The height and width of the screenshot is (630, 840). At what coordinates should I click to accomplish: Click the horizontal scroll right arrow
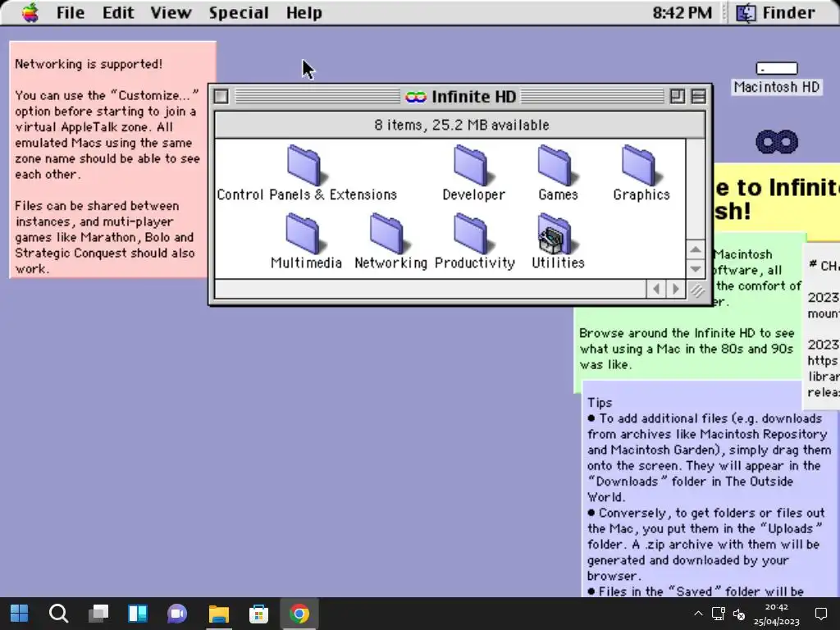(676, 290)
